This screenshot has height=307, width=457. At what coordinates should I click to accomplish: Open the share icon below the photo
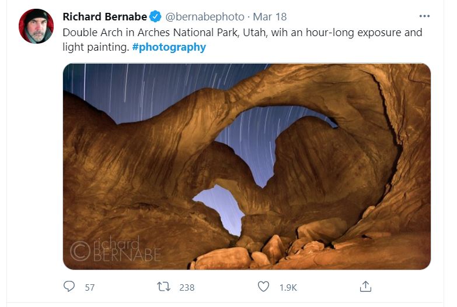[x=366, y=287]
